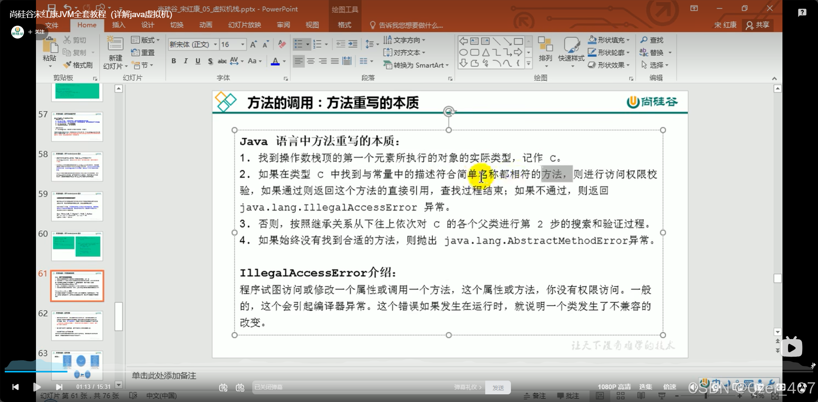The image size is (818, 402).
Task: Select the Format Painter (格式刷) tool
Action: [x=78, y=65]
